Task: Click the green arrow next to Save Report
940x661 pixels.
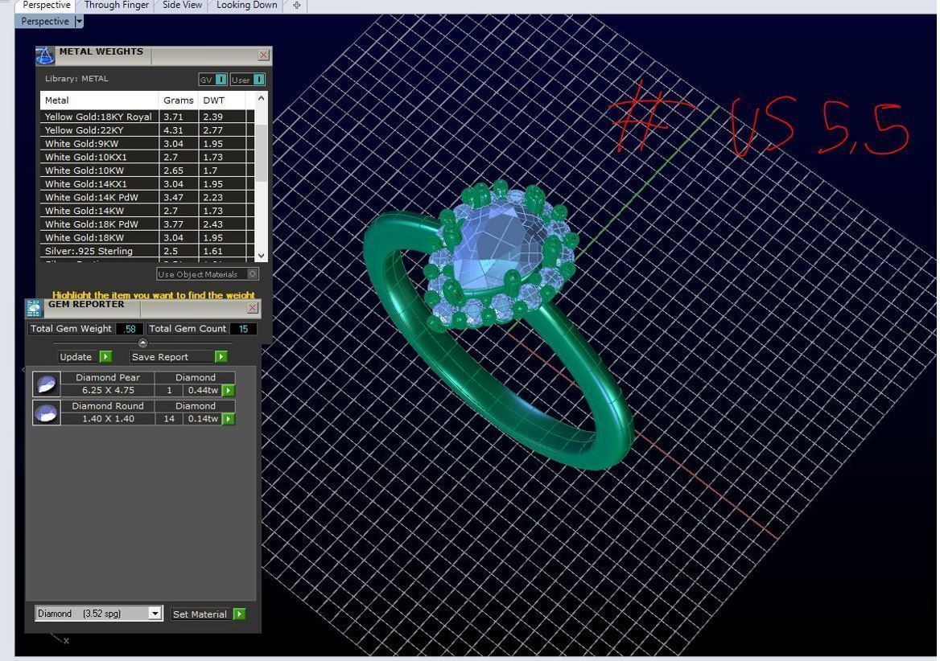Action: [221, 357]
